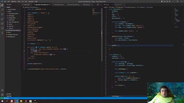This screenshot has height=103, width=184.
Task: Open the File menu
Action: 5,1
